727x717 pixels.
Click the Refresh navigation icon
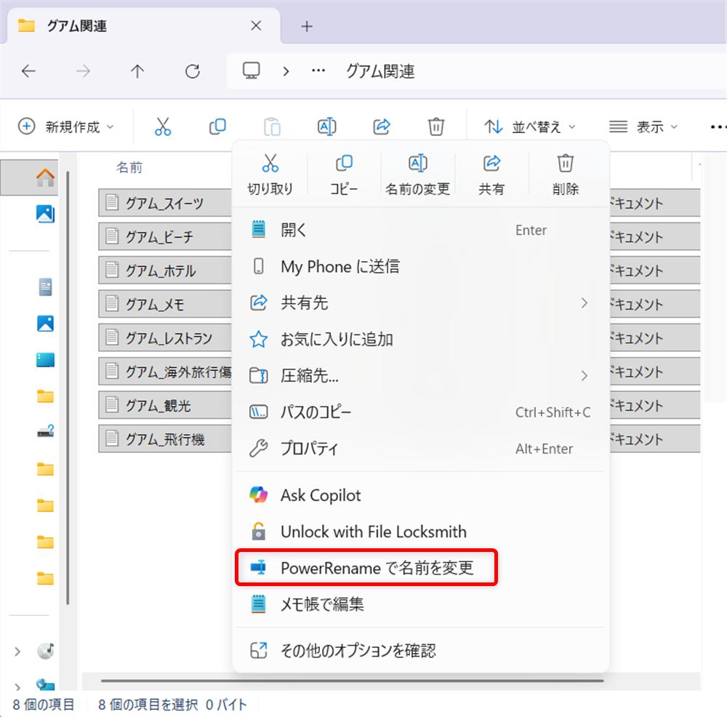pyautogui.click(x=191, y=71)
